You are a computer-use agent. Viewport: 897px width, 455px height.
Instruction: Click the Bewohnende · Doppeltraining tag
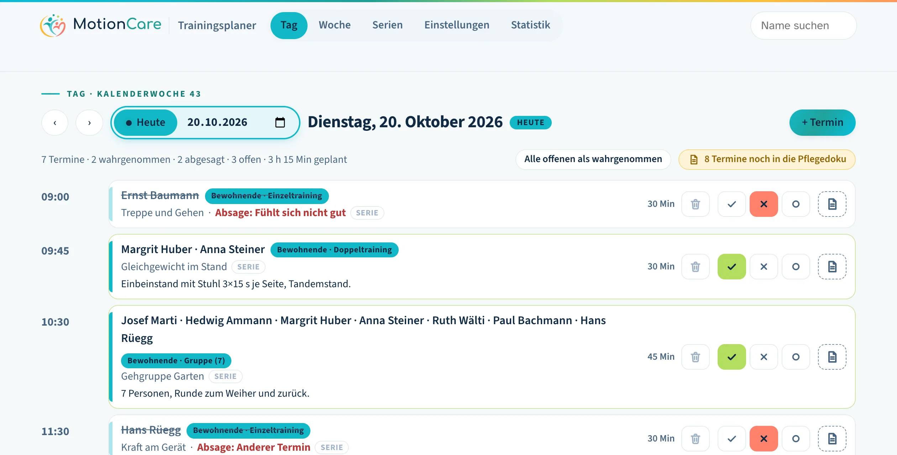point(334,250)
